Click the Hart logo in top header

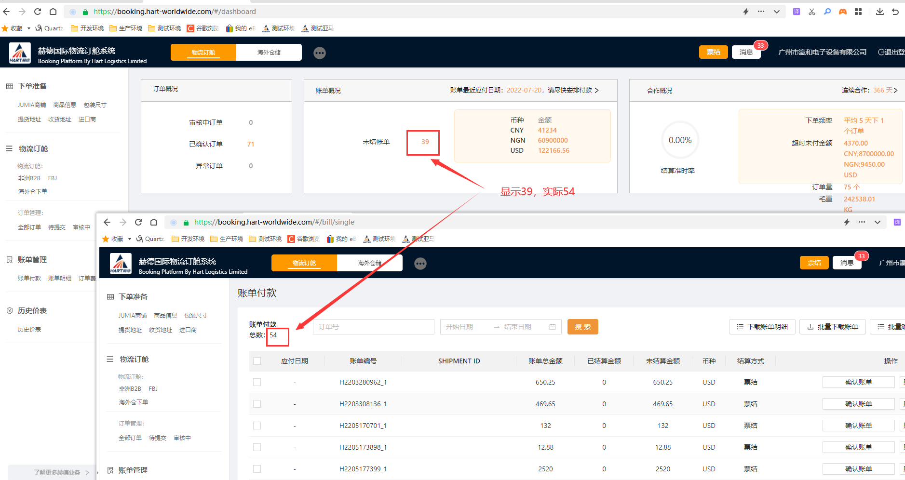pos(20,53)
